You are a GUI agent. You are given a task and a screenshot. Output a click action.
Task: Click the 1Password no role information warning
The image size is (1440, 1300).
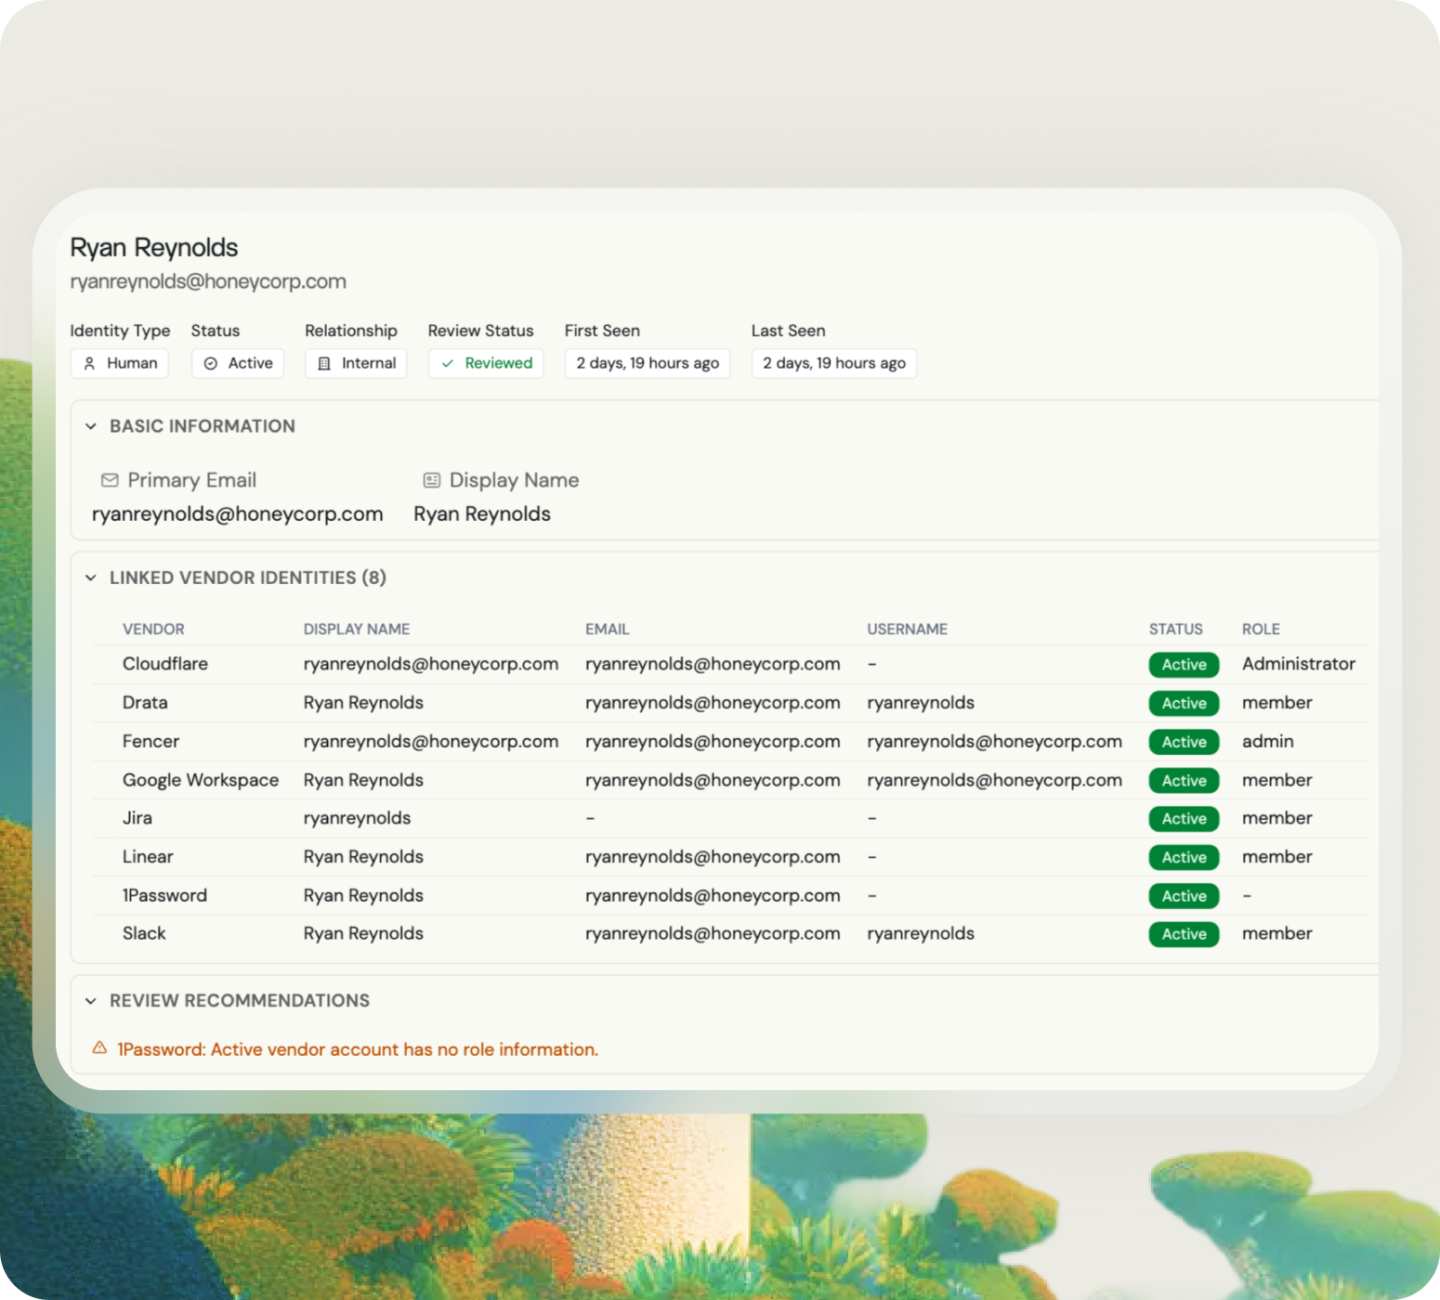[358, 1049]
